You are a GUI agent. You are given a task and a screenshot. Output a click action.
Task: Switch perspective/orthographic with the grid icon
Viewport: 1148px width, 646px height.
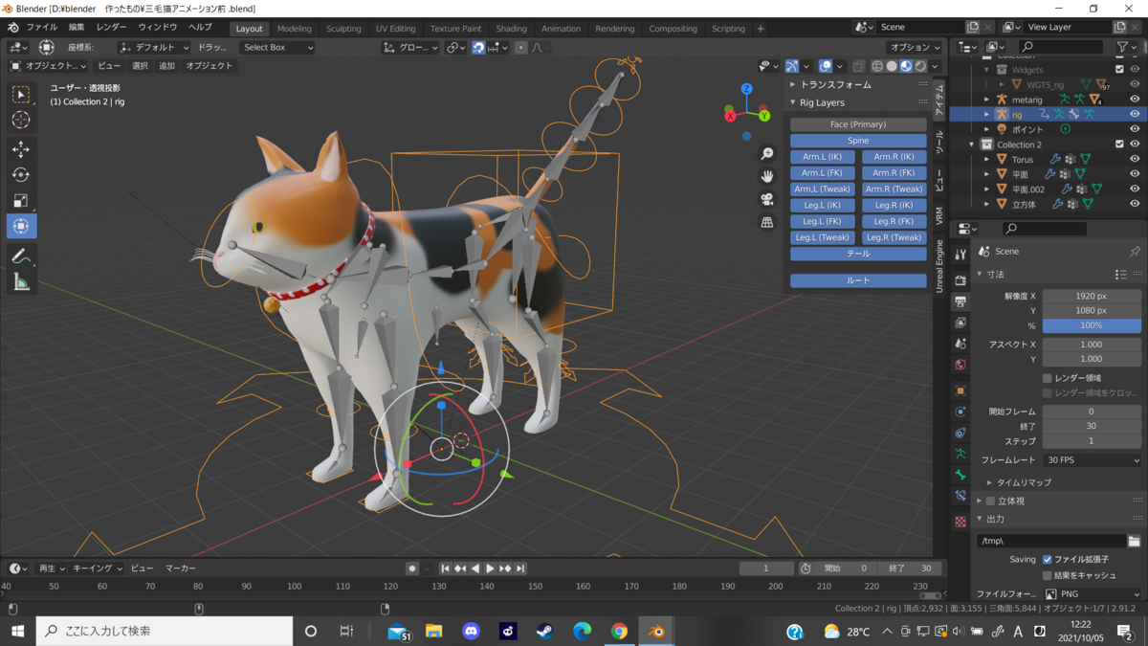point(767,222)
